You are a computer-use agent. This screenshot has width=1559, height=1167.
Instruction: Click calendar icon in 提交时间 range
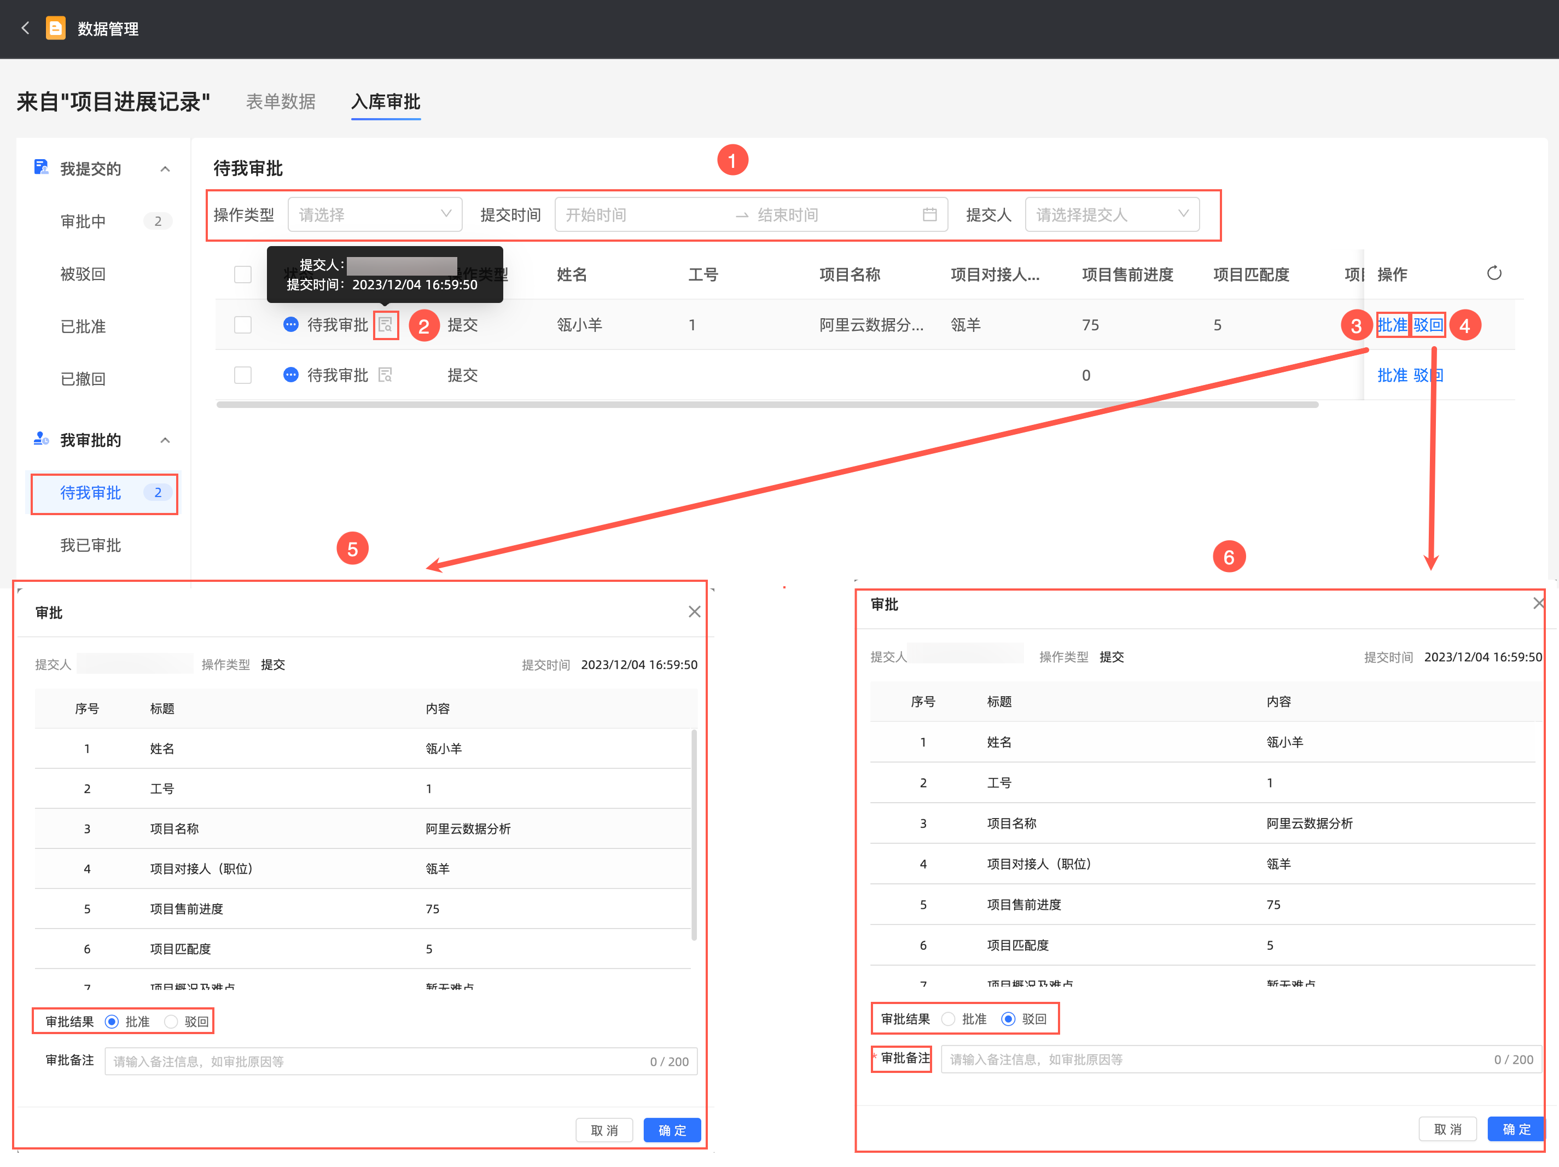click(x=929, y=215)
